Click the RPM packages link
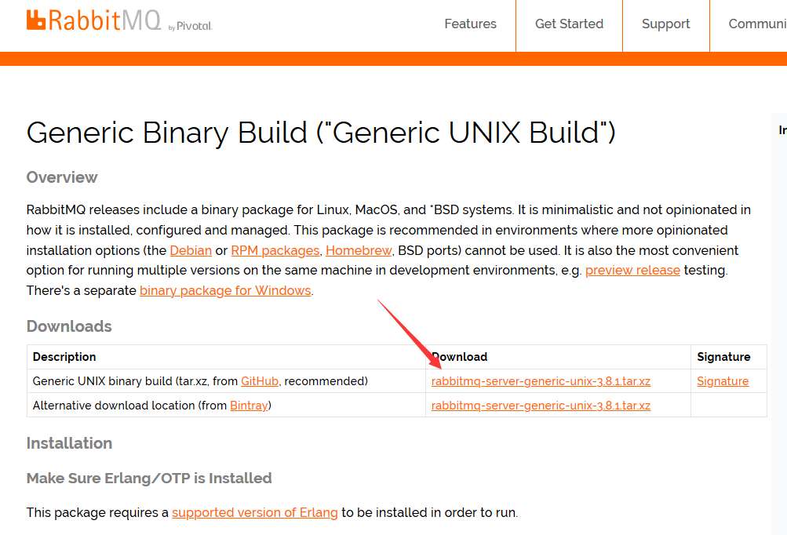 (275, 250)
